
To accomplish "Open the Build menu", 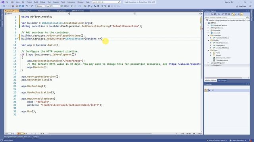I will 36,2.
